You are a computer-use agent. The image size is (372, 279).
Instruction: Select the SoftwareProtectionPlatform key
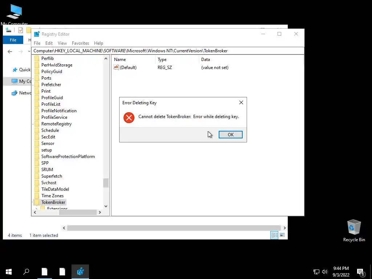point(68,157)
